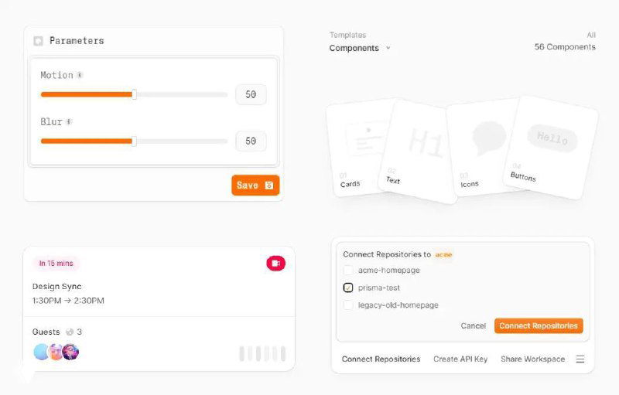The height and width of the screenshot is (395, 619).
Task: Uncheck the prisma-test repository checkbox
Action: pyautogui.click(x=347, y=288)
